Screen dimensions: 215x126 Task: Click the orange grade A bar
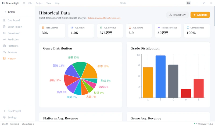point(148,83)
